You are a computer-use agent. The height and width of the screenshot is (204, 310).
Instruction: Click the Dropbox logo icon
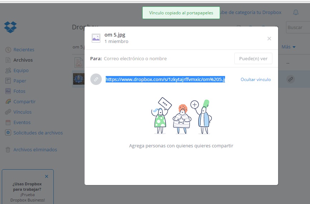coord(10,27)
